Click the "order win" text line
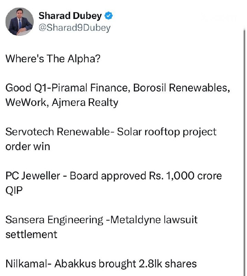Image resolution: width=247 pixels, height=276 pixels. (x=28, y=146)
